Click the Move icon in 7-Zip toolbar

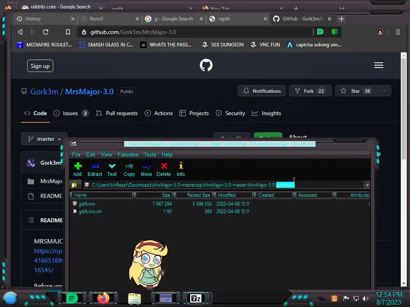147,166
